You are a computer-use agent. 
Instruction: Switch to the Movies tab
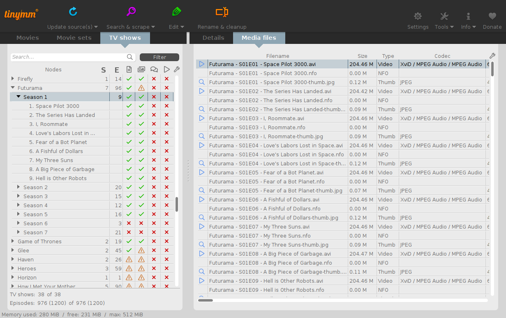pos(28,38)
